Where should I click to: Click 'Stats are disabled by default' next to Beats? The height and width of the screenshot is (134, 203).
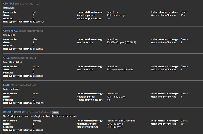coord(23,85)
